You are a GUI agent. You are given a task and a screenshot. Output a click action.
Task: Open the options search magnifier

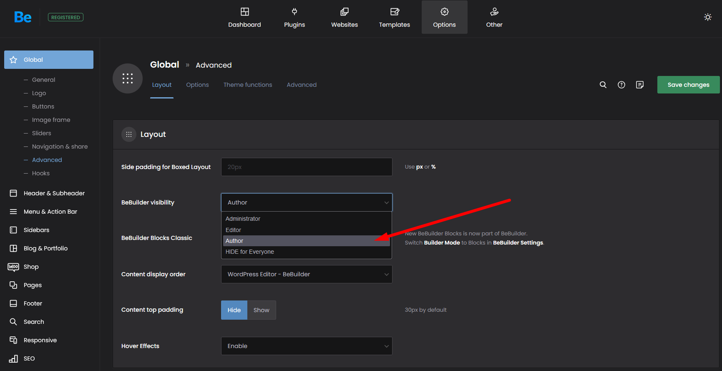pos(603,85)
